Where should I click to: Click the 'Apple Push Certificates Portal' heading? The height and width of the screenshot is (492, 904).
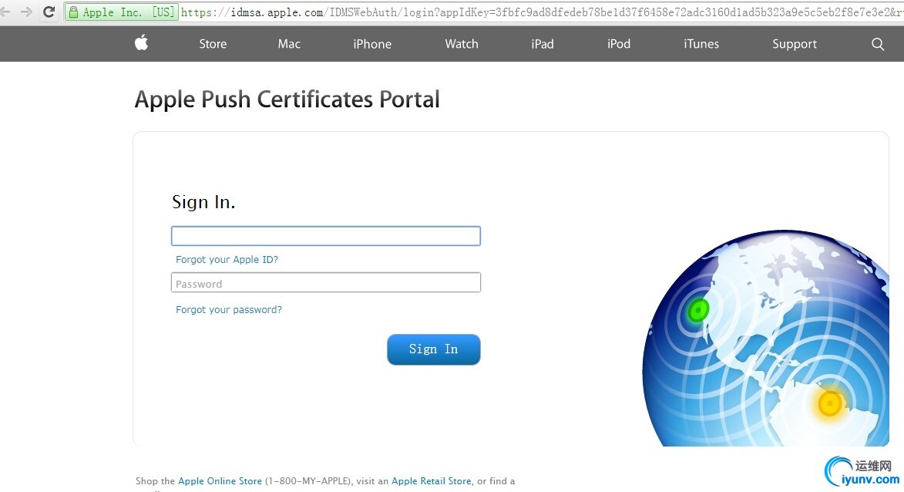point(287,99)
